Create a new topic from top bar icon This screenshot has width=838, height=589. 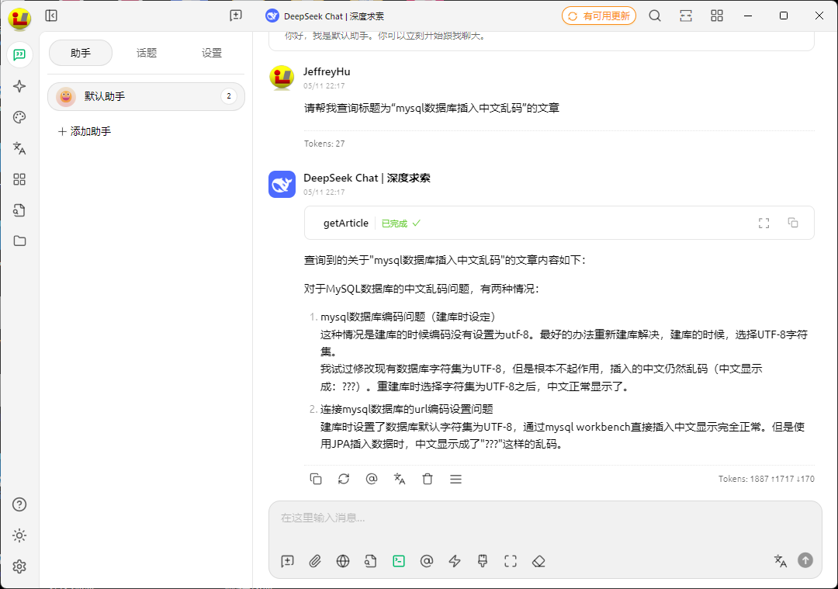pyautogui.click(x=236, y=16)
